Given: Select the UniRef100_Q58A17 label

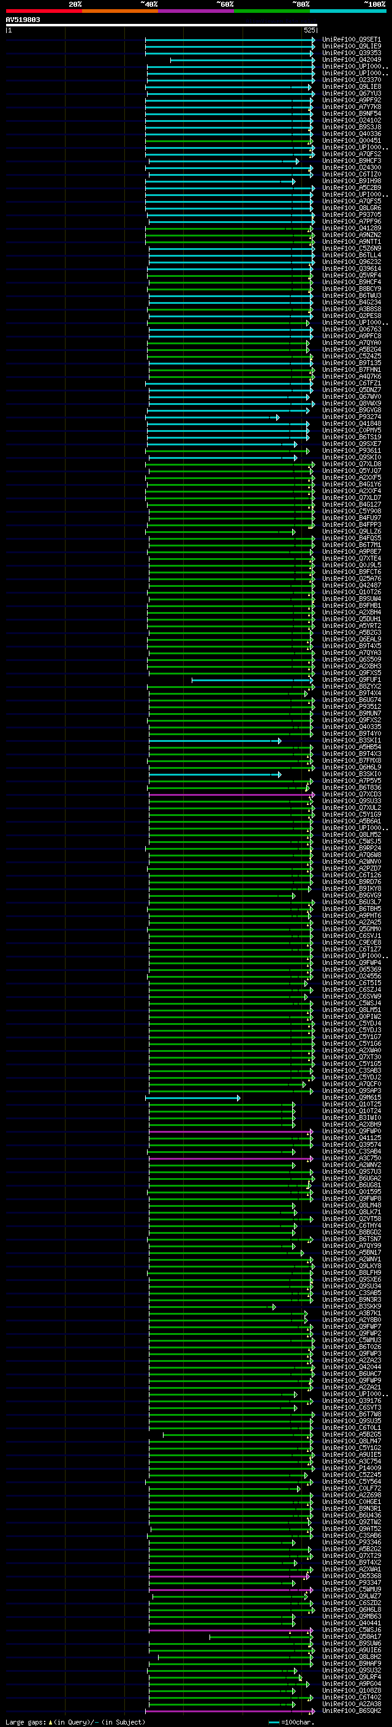Looking at the screenshot, I should pyautogui.click(x=351, y=1637).
